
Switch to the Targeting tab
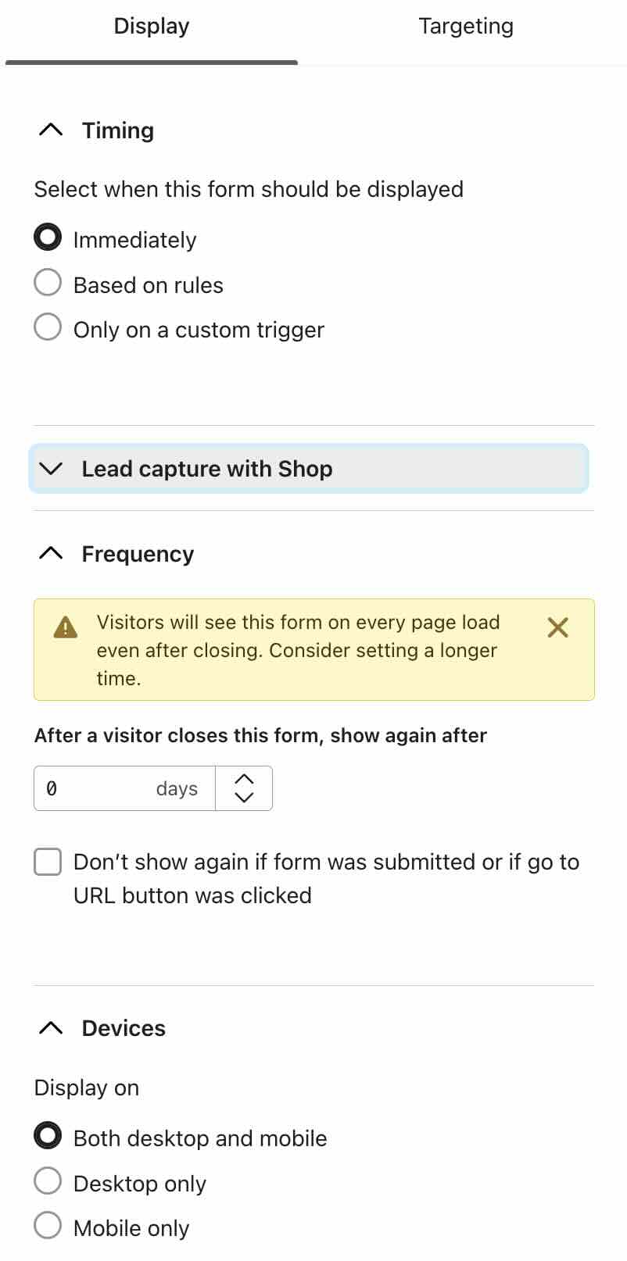[465, 26]
